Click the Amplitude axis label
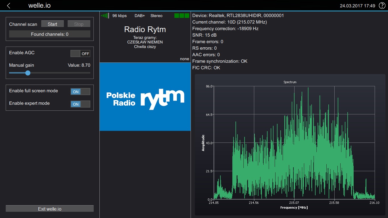This screenshot has width=388, height=218. [x=203, y=143]
